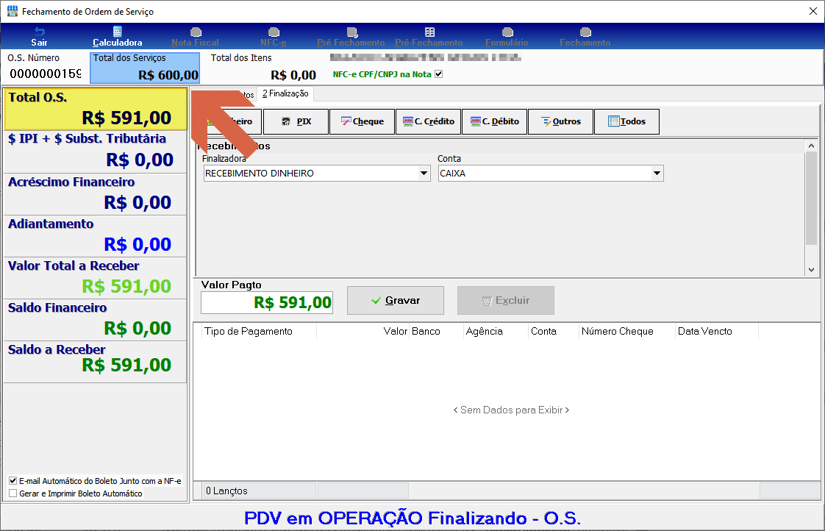The height and width of the screenshot is (531, 825).
Task: Toggle NFC-e CPF/CNPJ na Nota checkbox
Action: (439, 74)
